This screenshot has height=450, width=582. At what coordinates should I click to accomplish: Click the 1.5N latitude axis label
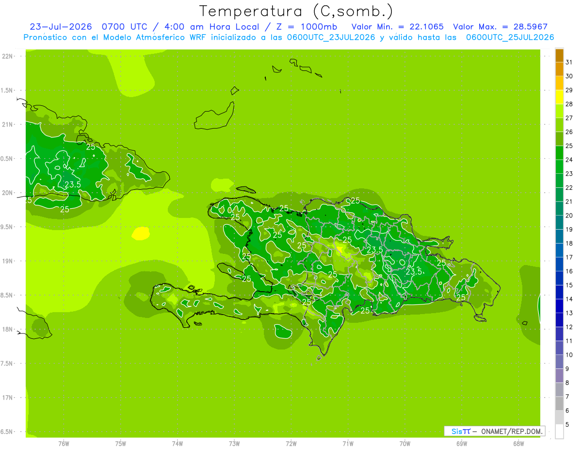pyautogui.click(x=6, y=90)
